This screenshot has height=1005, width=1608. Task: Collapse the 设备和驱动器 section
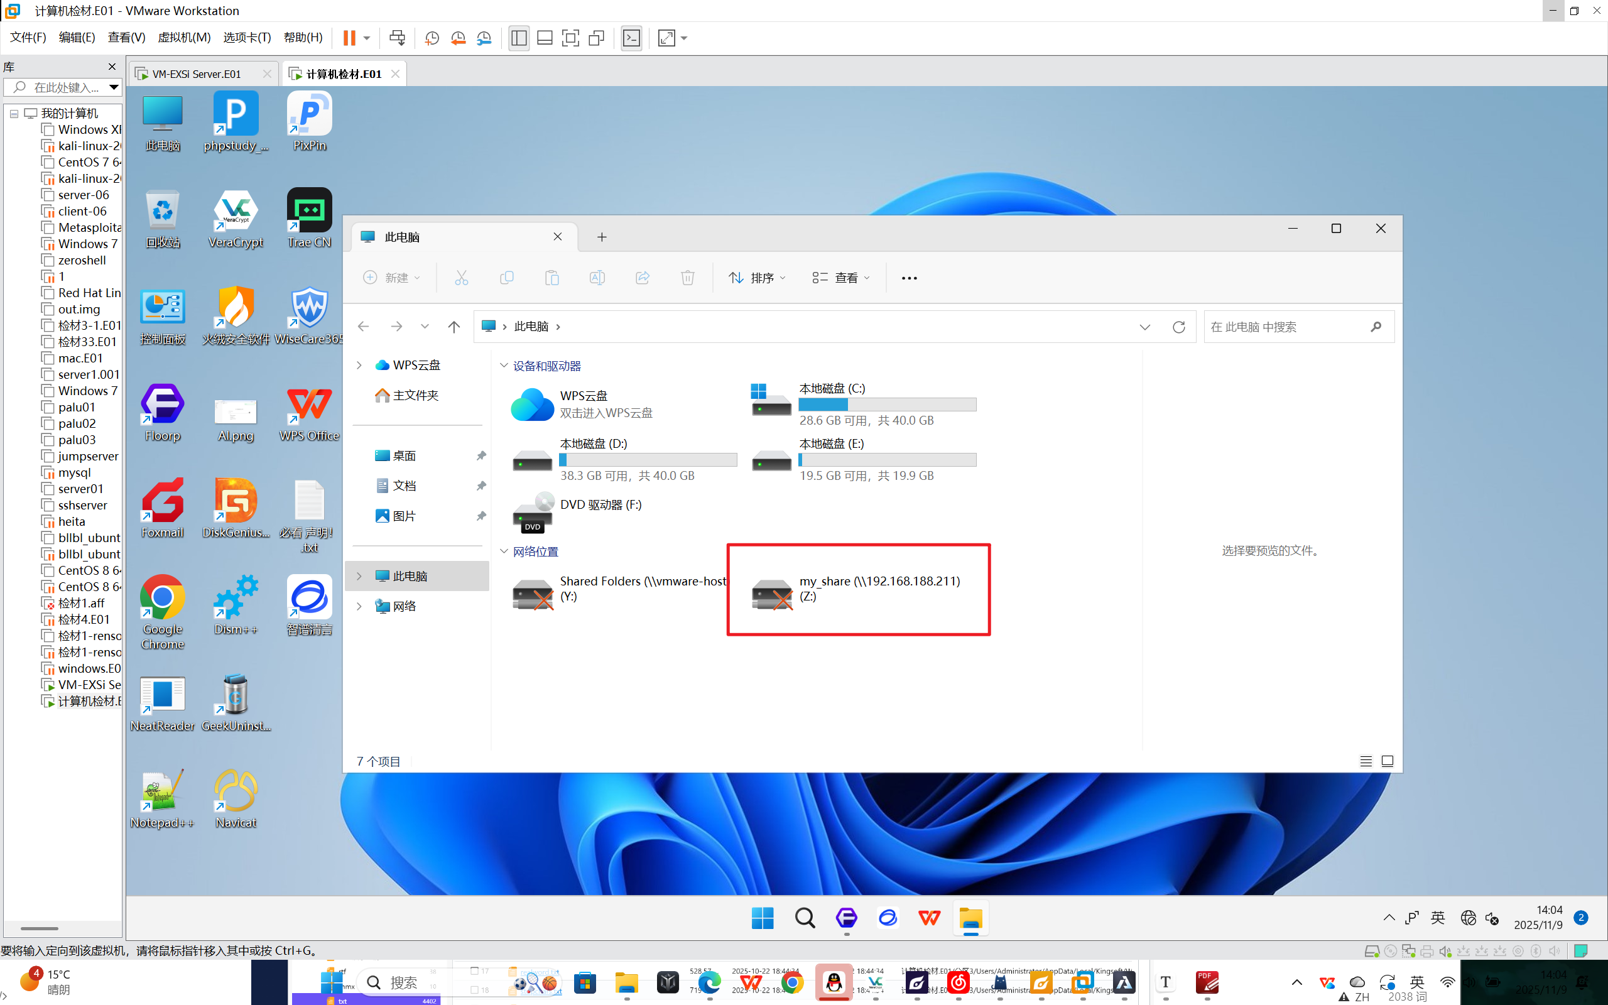tap(504, 366)
